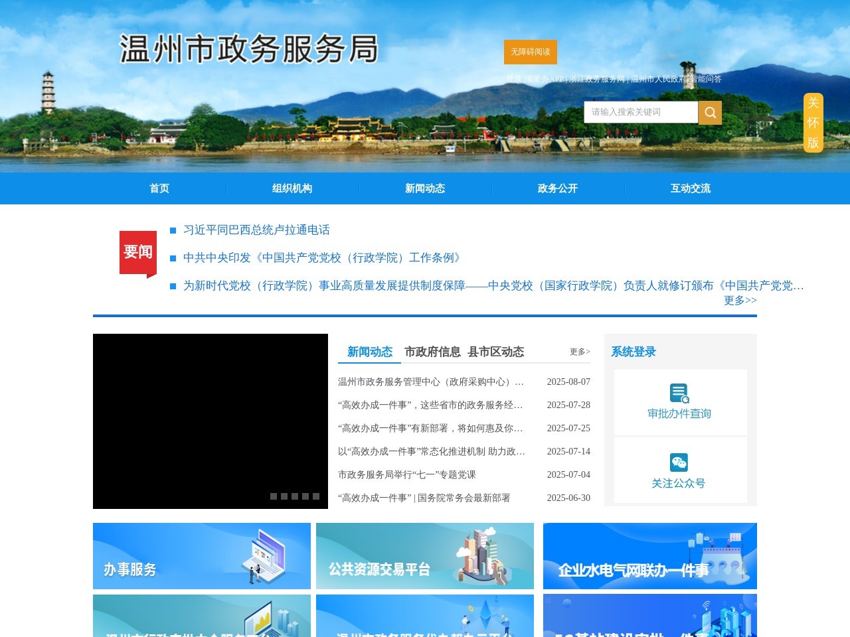Open the 组织机构 navigation menu

click(292, 188)
